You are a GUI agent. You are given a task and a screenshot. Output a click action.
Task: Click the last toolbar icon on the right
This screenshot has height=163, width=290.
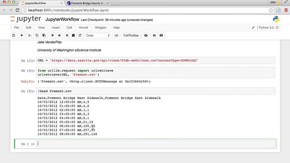(161, 35)
